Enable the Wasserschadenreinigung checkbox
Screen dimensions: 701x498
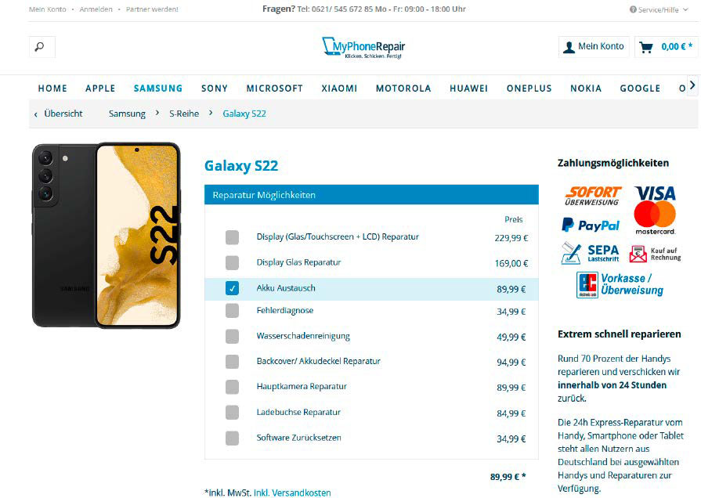click(232, 336)
